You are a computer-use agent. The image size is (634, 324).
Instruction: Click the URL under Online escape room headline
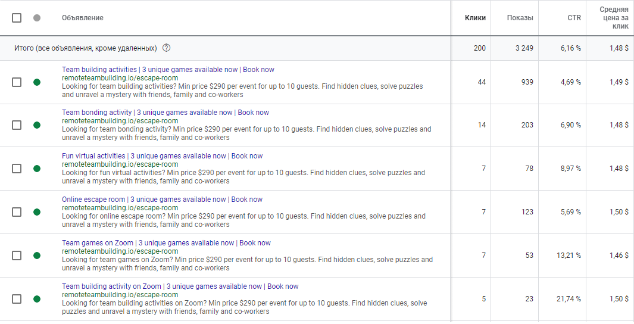point(120,208)
